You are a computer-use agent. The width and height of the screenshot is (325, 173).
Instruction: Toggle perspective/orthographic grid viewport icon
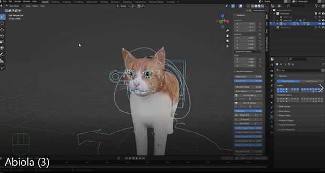pyautogui.click(x=227, y=46)
